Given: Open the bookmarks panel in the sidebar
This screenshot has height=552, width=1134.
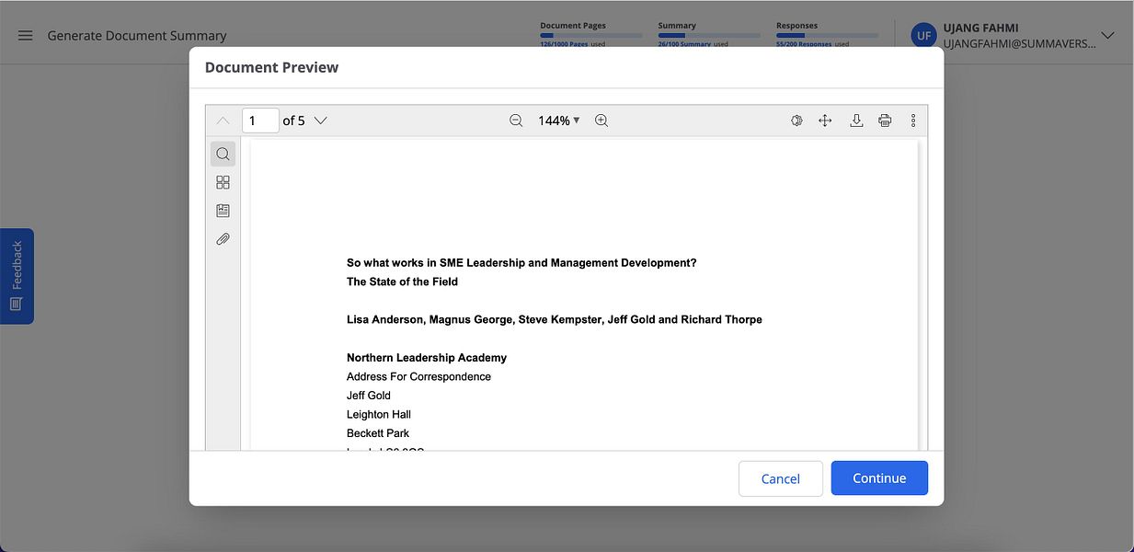Looking at the screenshot, I should [x=223, y=211].
